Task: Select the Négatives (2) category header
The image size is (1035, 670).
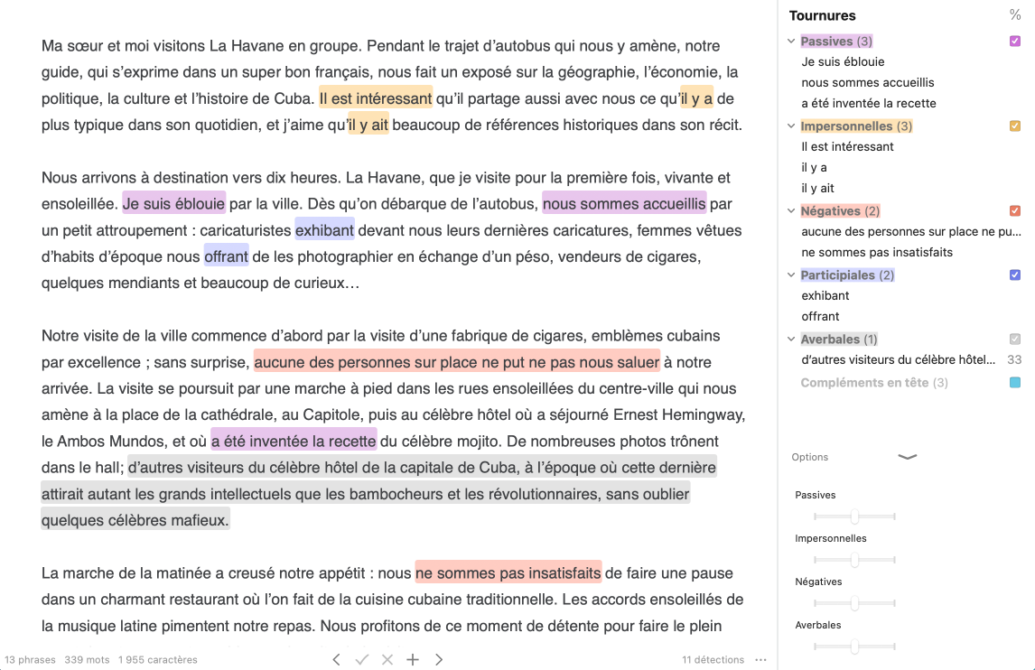Action: click(x=840, y=211)
